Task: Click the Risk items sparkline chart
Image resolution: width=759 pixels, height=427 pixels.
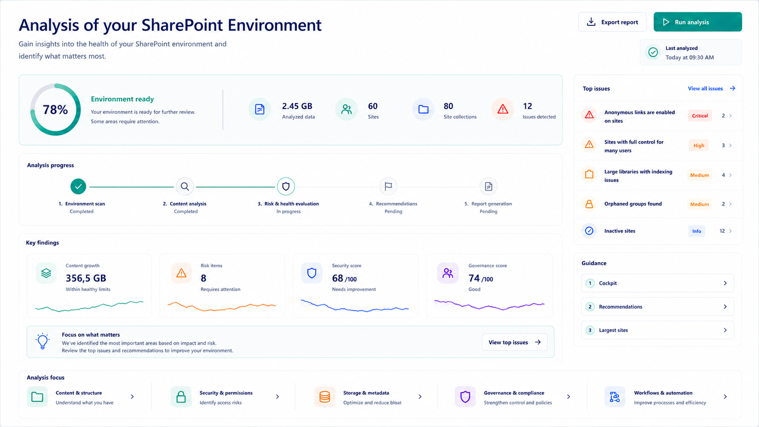Action: (222, 306)
